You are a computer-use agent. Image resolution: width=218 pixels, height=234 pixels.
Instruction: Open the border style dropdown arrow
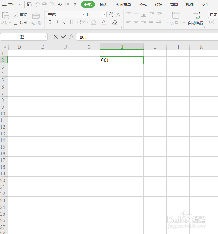(77, 22)
